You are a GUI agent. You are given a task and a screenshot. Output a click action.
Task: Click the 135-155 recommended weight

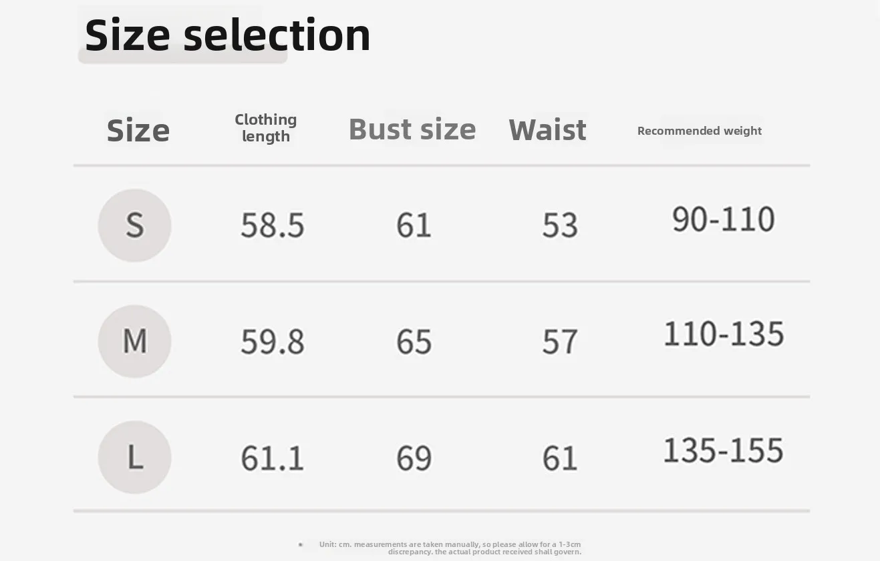(724, 450)
